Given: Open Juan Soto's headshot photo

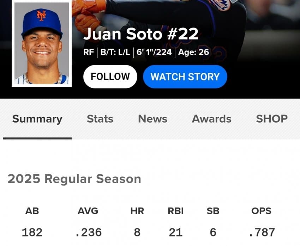Looking at the screenshot, I should [x=42, y=44].
